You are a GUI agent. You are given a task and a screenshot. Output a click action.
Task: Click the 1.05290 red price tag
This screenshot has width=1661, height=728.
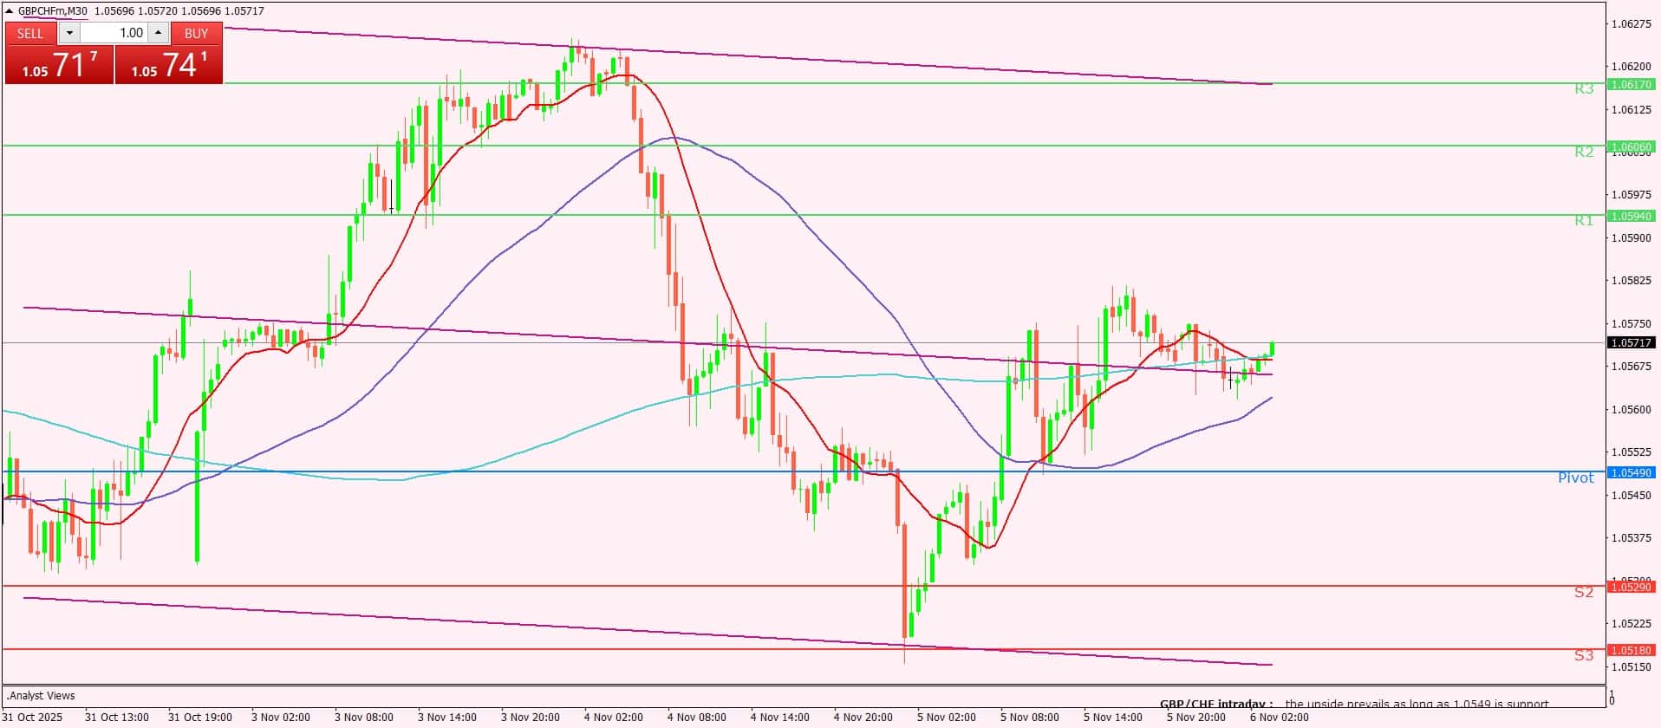[x=1631, y=587]
